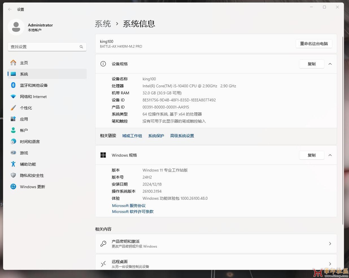The image size is (349, 278).
Task: Open the 应用 apps icon
Action: (x=13, y=119)
